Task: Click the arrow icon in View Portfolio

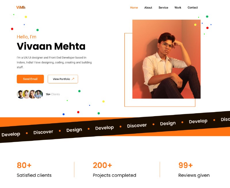Action: click(x=73, y=79)
